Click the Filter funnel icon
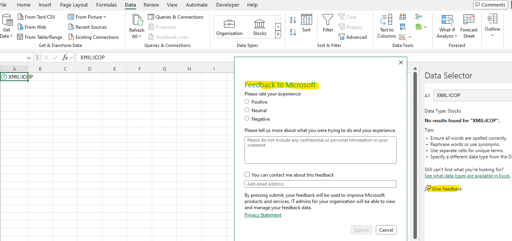Image resolution: width=512 pixels, height=241 pixels. pyautogui.click(x=328, y=20)
